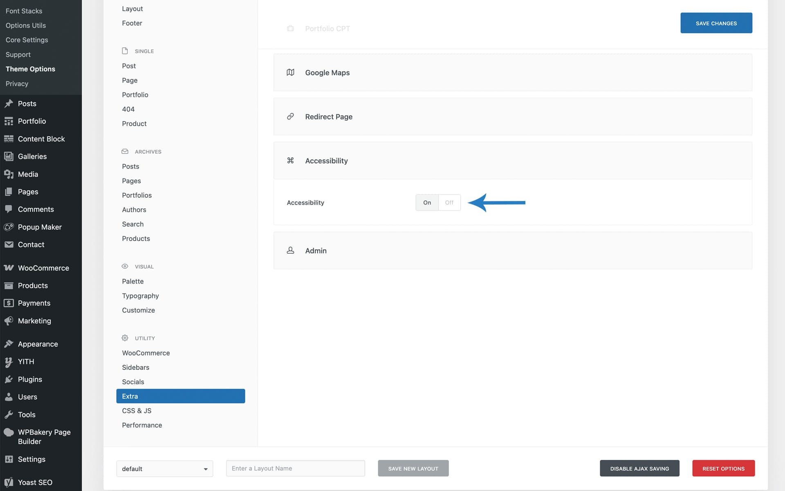The height and width of the screenshot is (491, 785).
Task: Expand the Admin settings section
Action: click(512, 250)
